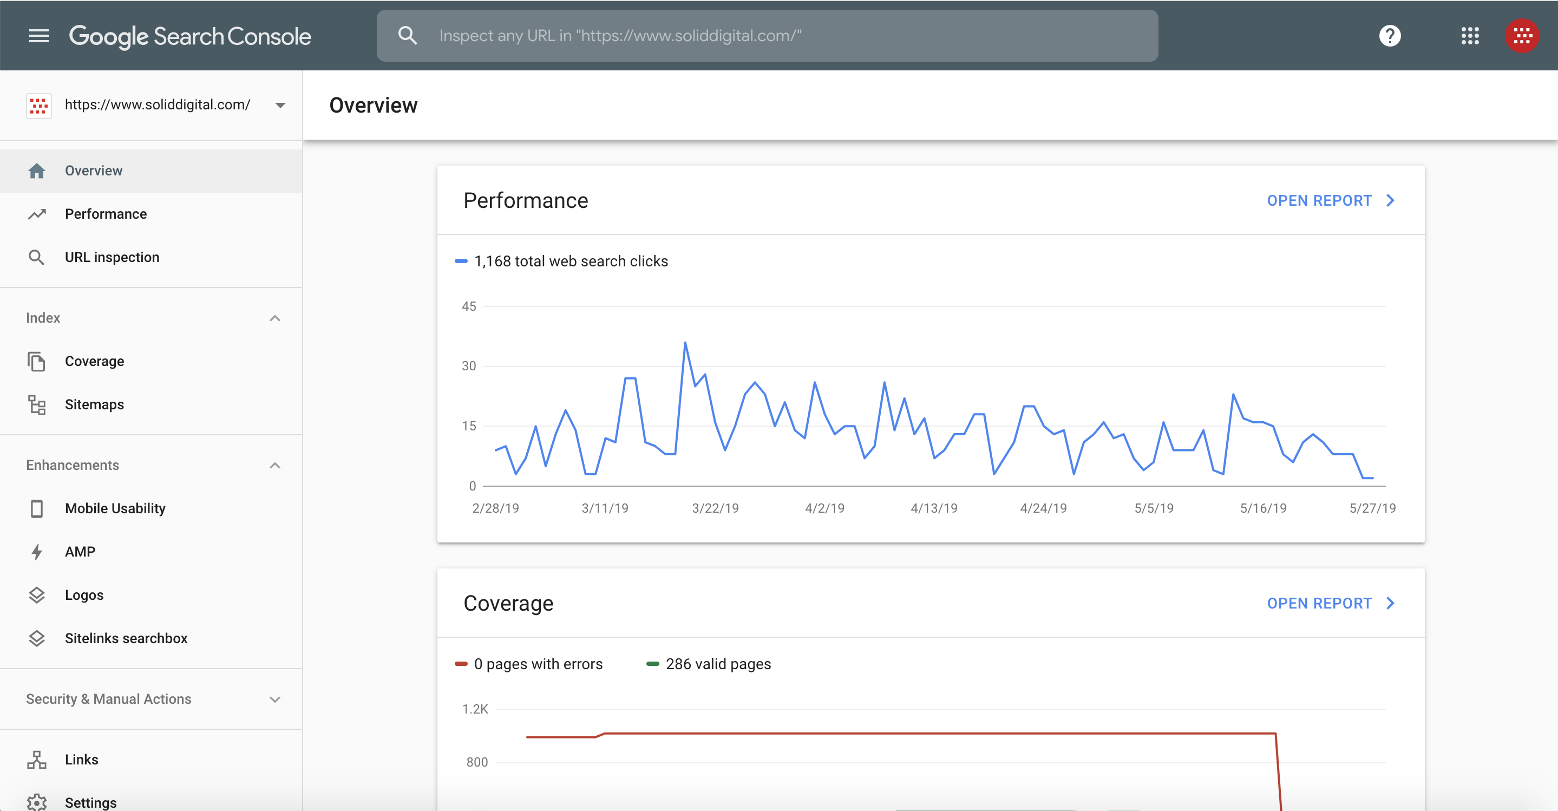Collapse the Index section
Image resolution: width=1558 pixels, height=811 pixels.
(x=275, y=318)
